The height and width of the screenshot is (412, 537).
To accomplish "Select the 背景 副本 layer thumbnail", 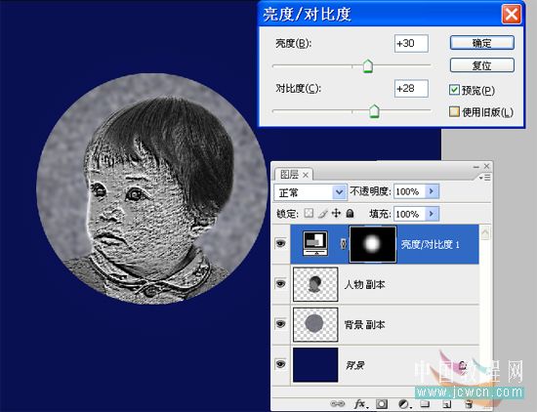I will pos(315,324).
